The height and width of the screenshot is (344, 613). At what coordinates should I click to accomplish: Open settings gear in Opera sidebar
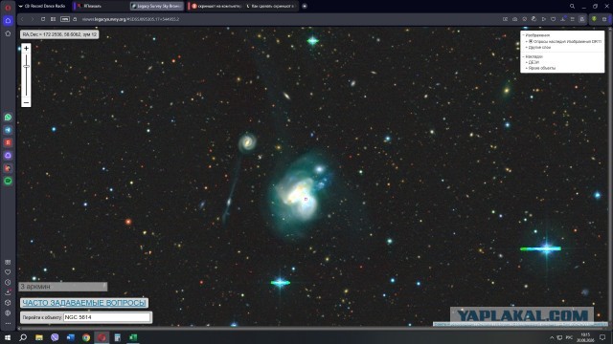click(x=8, y=312)
